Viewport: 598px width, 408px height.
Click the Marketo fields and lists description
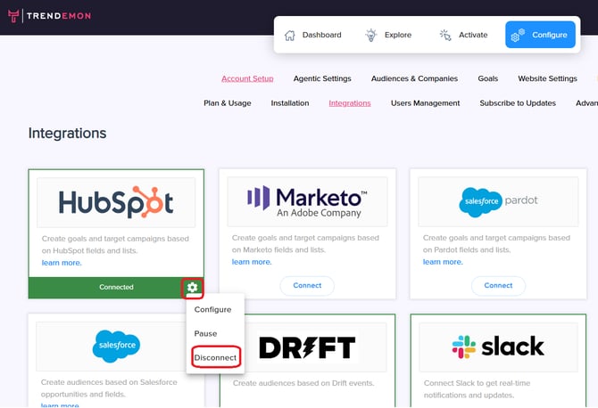(x=305, y=243)
